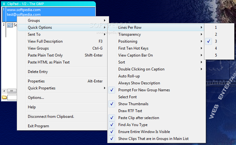Click the roll-up chevron icon in ClipPad title bar
This screenshot has height=145, width=236.
(4, 4)
